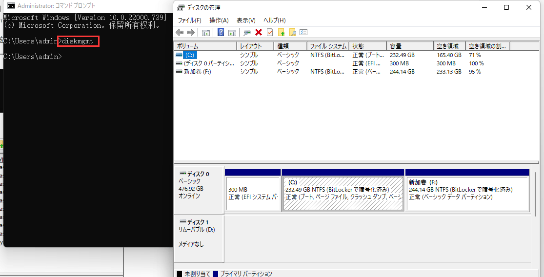Click the blue プライマリ パーティション legend swatch

215,274
